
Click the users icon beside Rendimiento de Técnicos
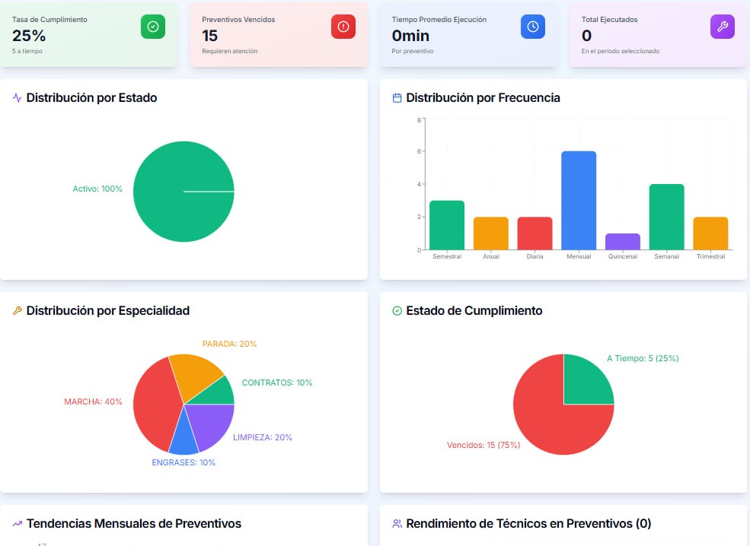pyautogui.click(x=397, y=523)
